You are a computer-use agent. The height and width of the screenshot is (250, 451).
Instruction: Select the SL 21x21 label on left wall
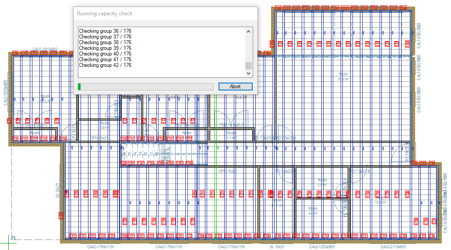tap(57, 190)
